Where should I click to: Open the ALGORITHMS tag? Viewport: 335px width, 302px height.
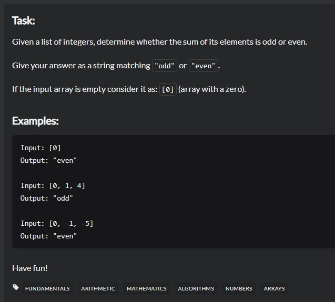coord(196,288)
